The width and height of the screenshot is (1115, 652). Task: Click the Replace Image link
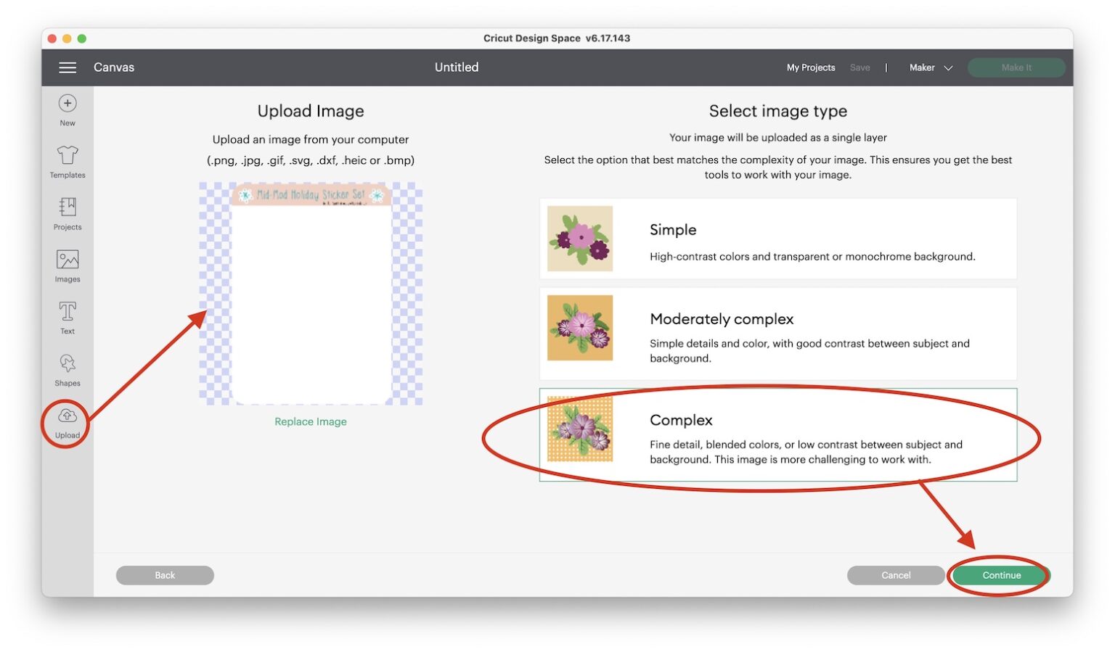pos(311,421)
